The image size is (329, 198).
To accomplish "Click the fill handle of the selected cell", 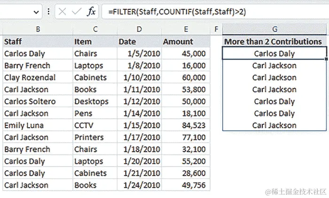I will point(326,59).
